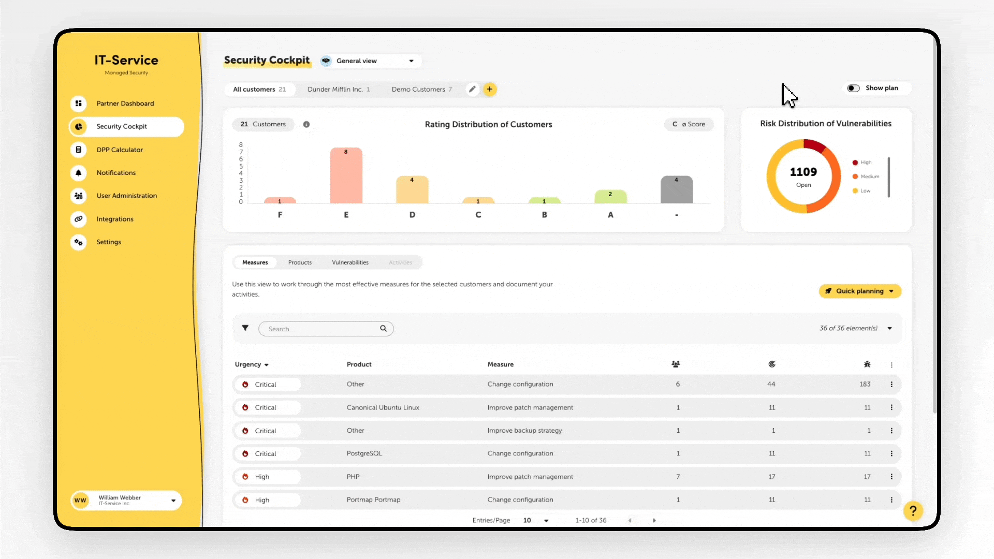The width and height of the screenshot is (994, 559).
Task: Click the filter funnel icon
Action: click(x=245, y=328)
